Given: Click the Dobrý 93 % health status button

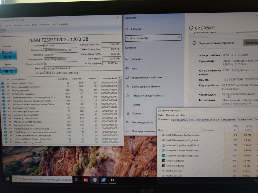Looking at the screenshot, I should click(x=8, y=55).
